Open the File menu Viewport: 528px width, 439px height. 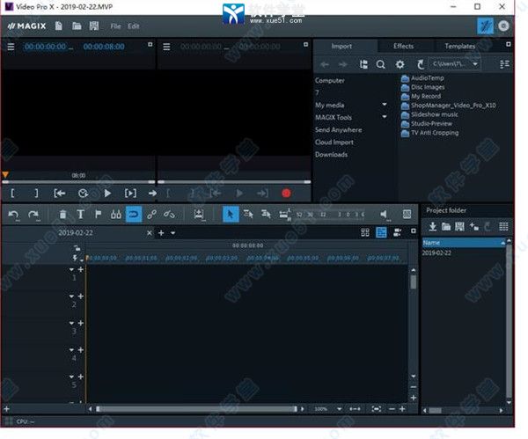coord(115,26)
